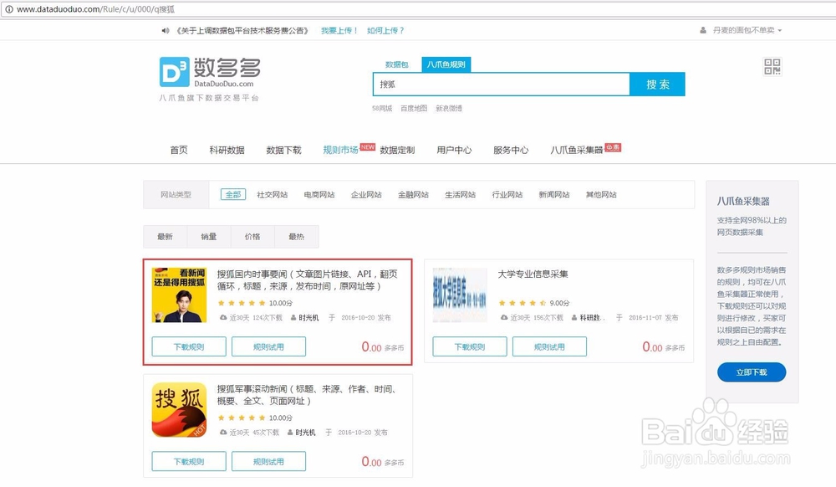Screen dimensions: 836x487
Task: Open 用户中心 navigation item
Action: pyautogui.click(x=454, y=150)
